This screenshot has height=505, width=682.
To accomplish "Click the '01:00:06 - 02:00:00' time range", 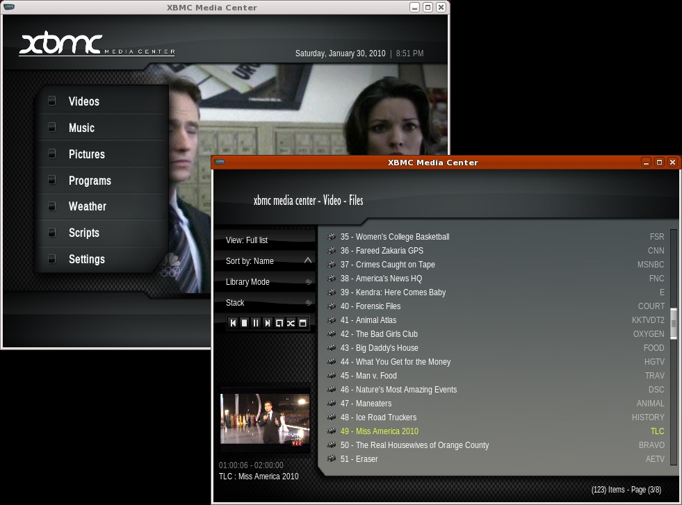I will click(x=251, y=465).
